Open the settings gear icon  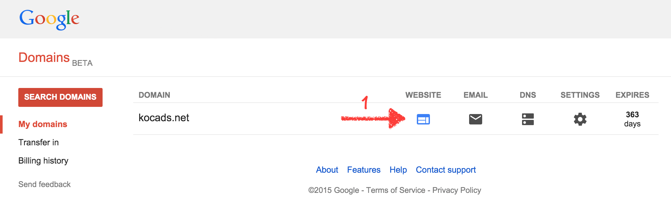(580, 119)
